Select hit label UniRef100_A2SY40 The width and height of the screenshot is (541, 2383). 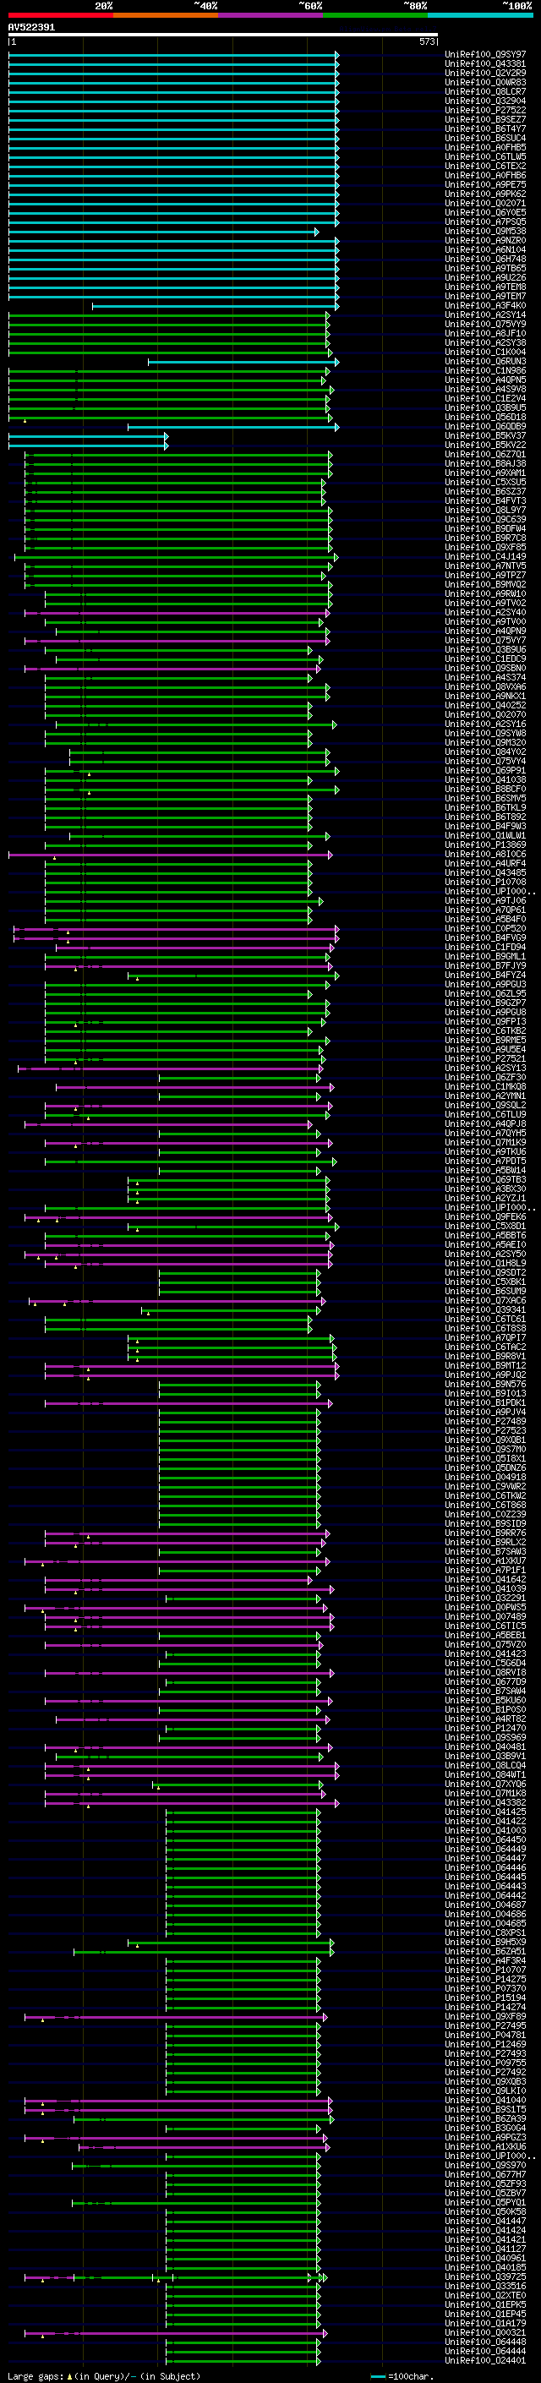pyautogui.click(x=485, y=612)
